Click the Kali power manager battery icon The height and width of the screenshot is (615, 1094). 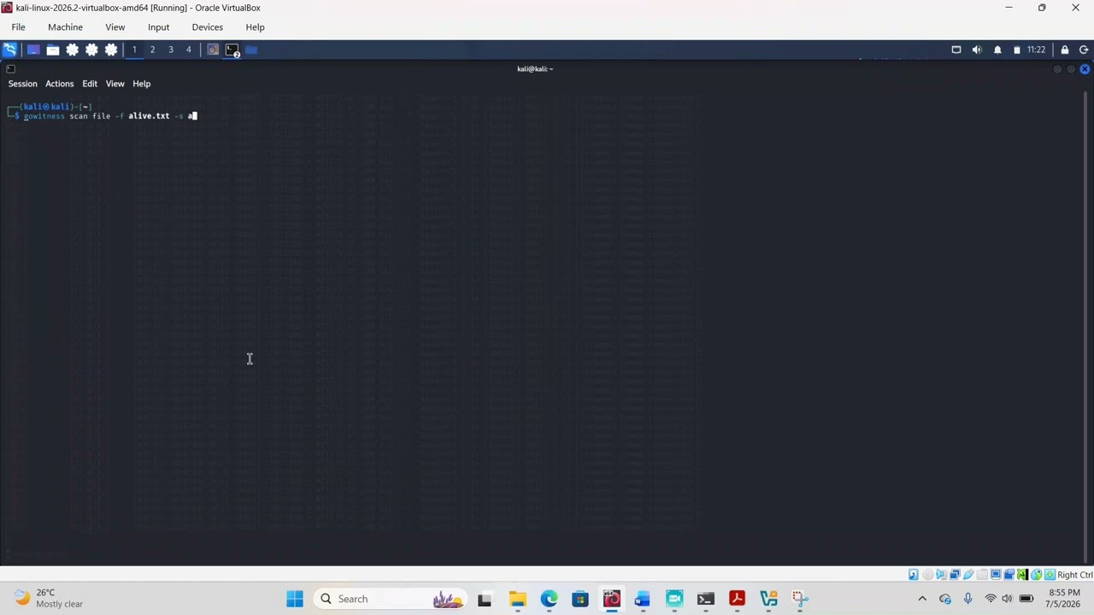(x=1017, y=50)
